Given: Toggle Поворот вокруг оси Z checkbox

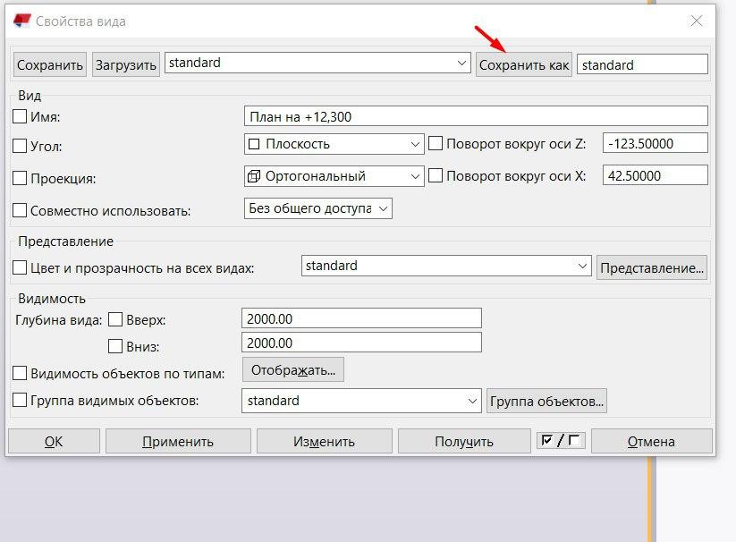Looking at the screenshot, I should 436,144.
